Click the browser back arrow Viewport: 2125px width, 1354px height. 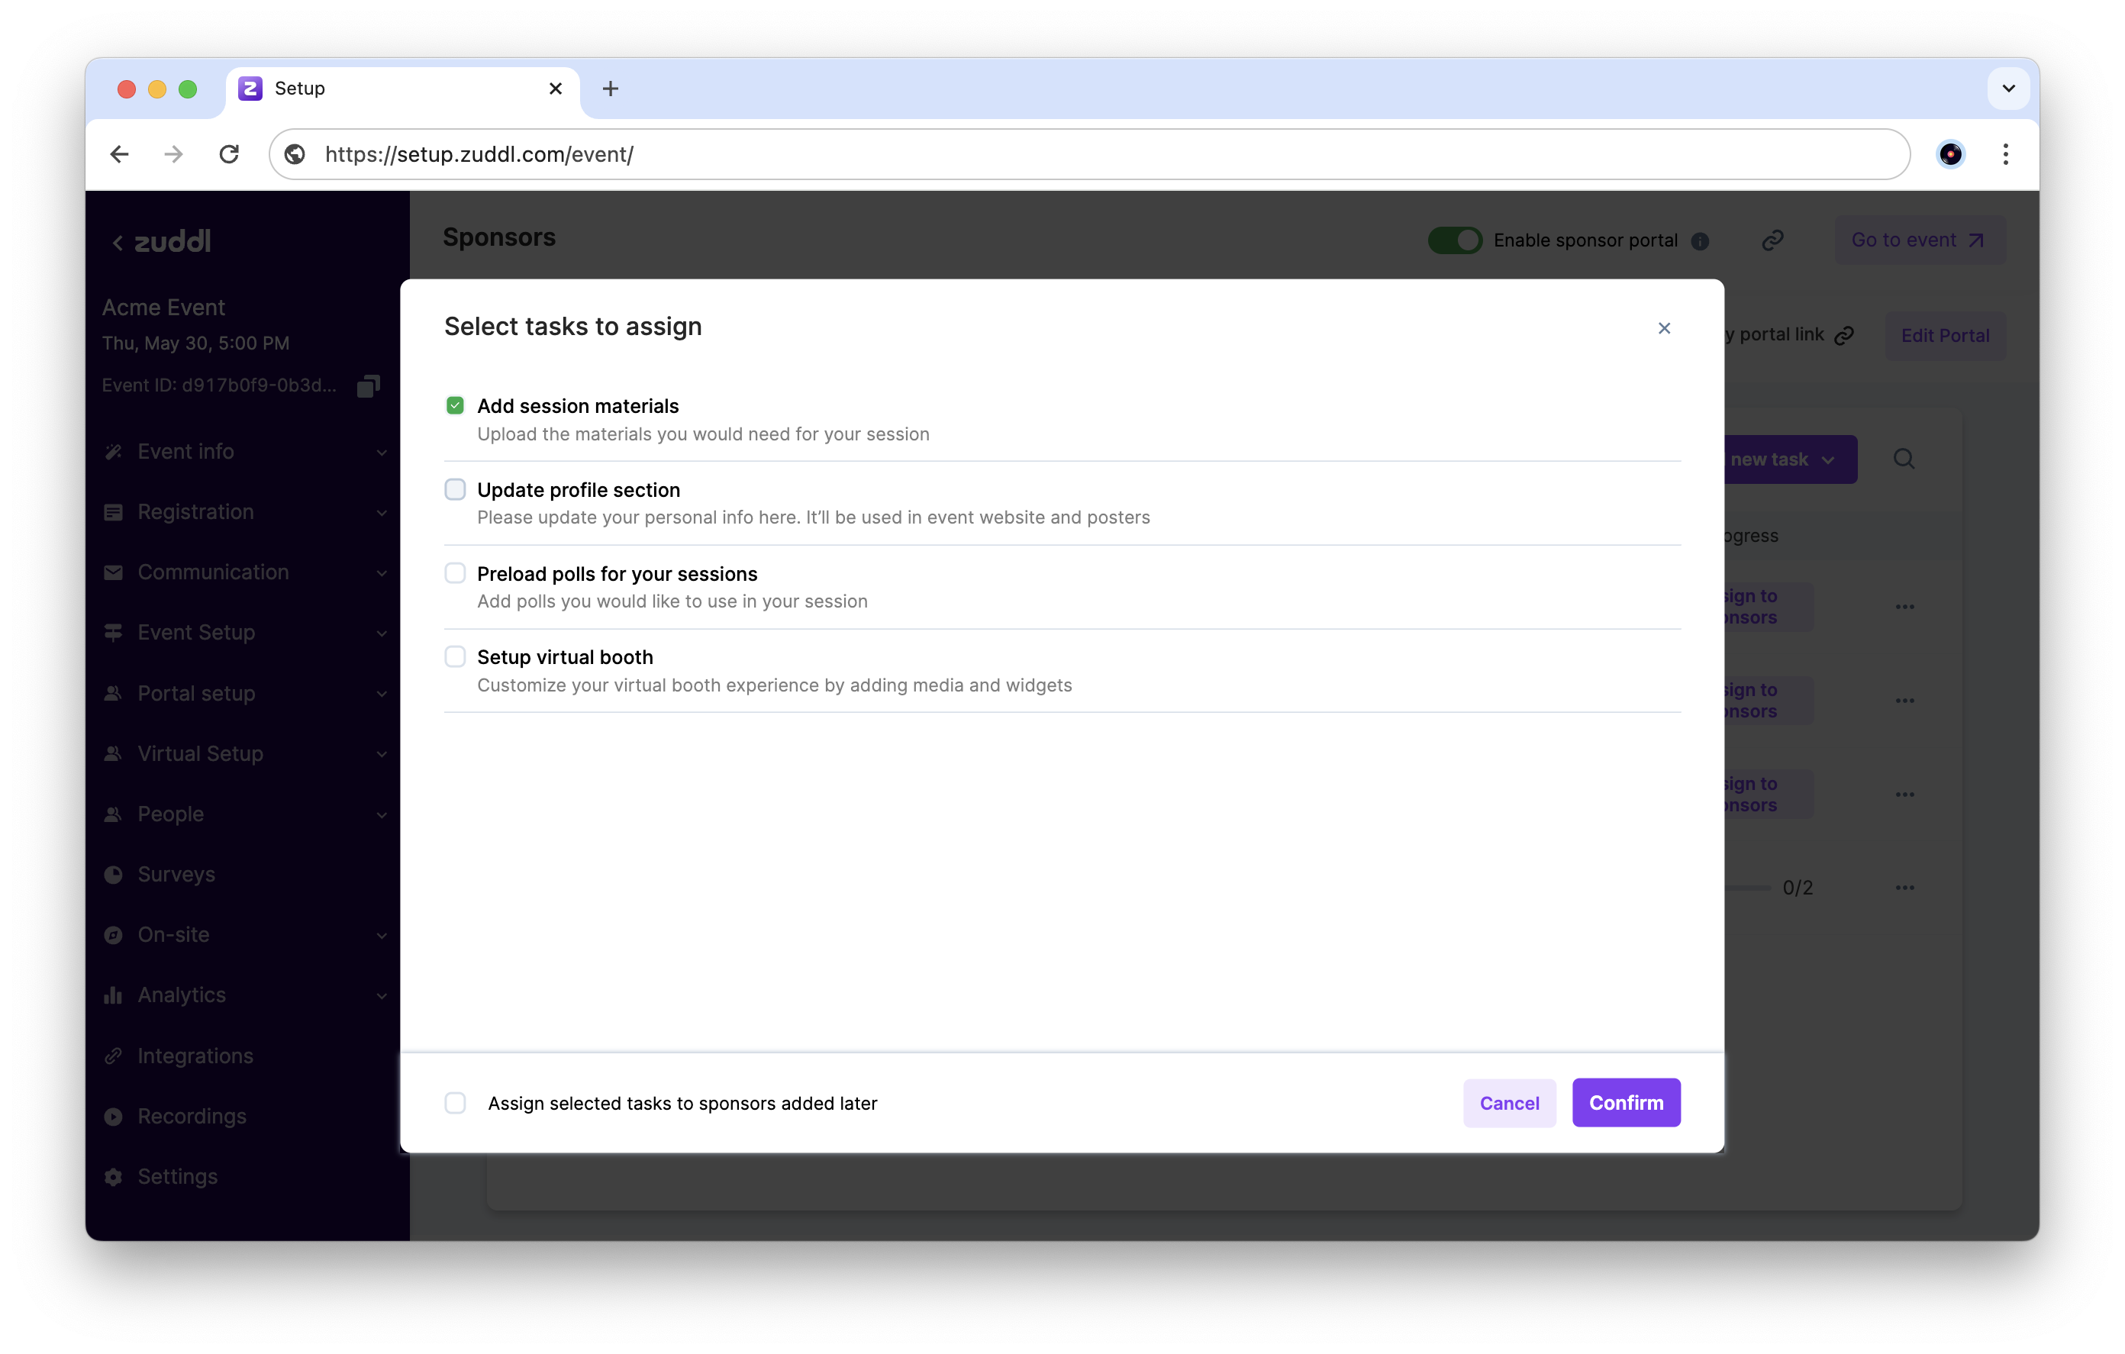tap(119, 154)
